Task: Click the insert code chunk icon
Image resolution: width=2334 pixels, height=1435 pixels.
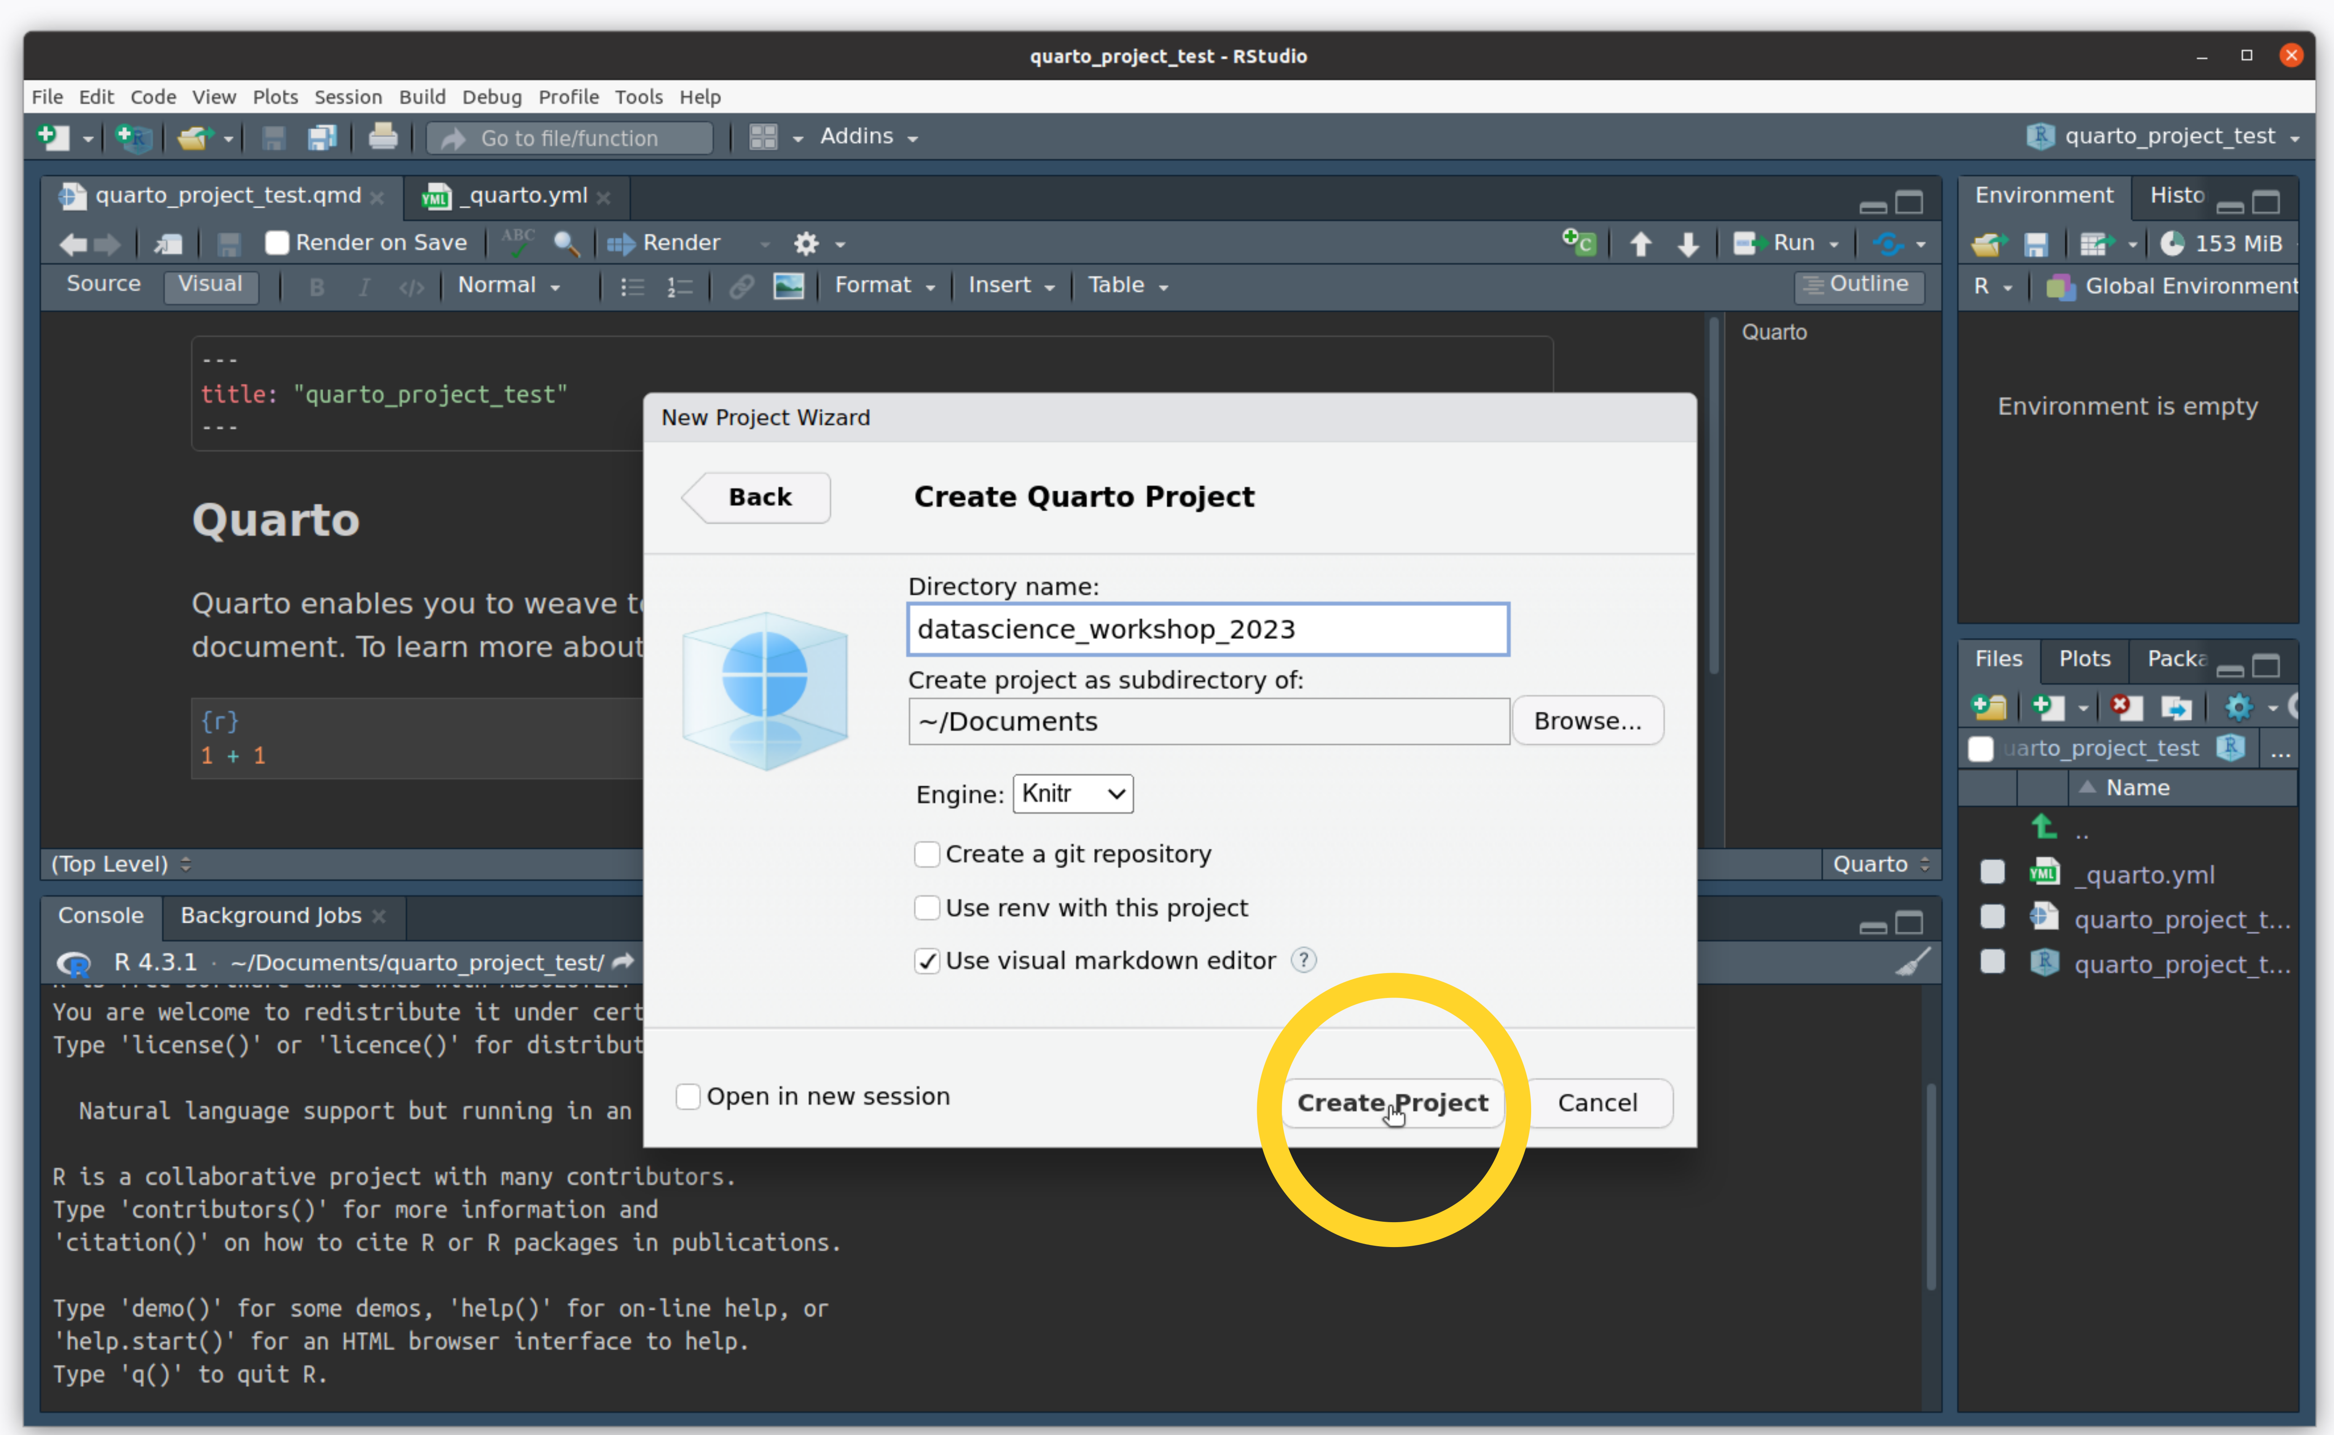Action: pyautogui.click(x=1580, y=243)
